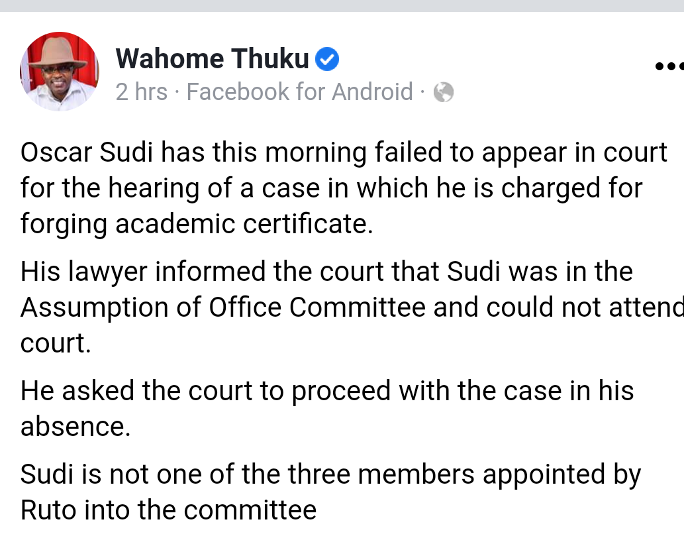Viewport: 684px width, 544px height.
Task: Click the line 'Sudi is not one of the three'
Action: click(330, 475)
